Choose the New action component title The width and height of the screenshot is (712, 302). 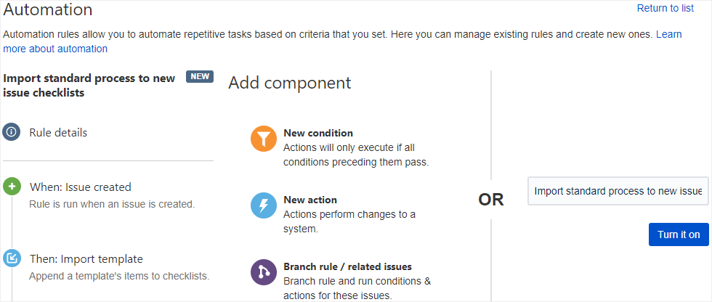click(x=310, y=200)
